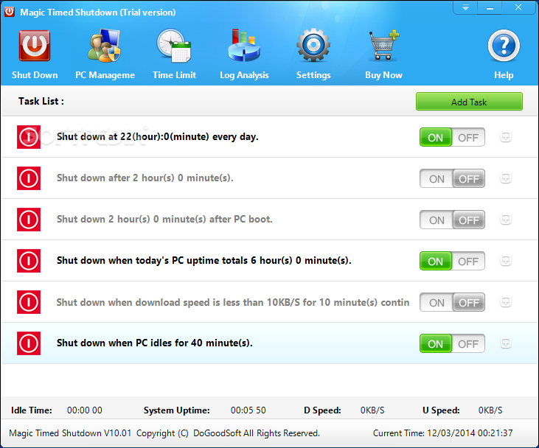
Task: Click red power icon of shut down after 2 hours task
Action: pyautogui.click(x=29, y=178)
